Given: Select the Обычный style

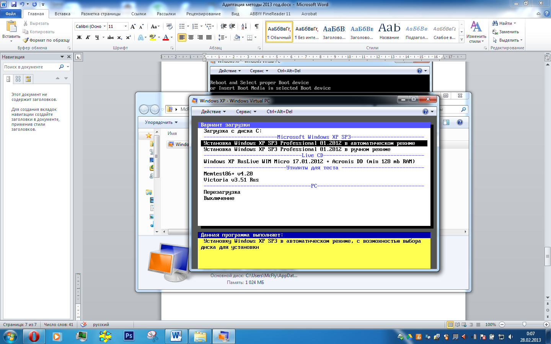Looking at the screenshot, I should coord(279,32).
